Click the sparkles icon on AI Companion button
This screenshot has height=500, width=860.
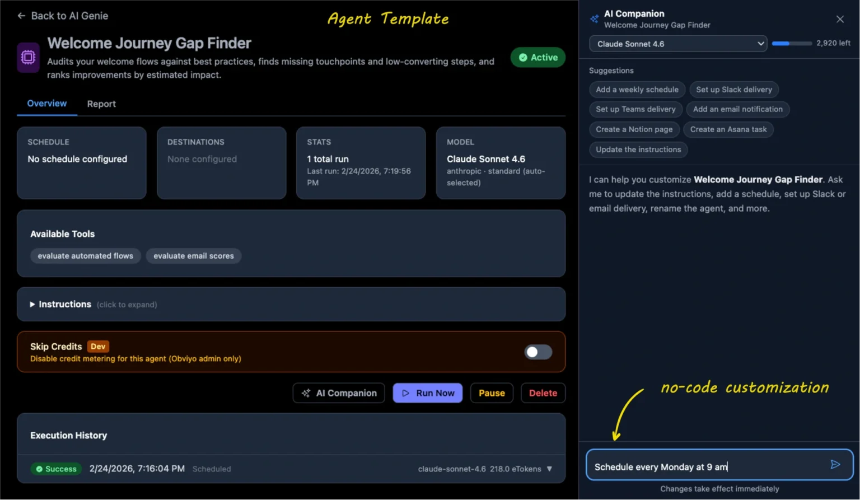(306, 392)
